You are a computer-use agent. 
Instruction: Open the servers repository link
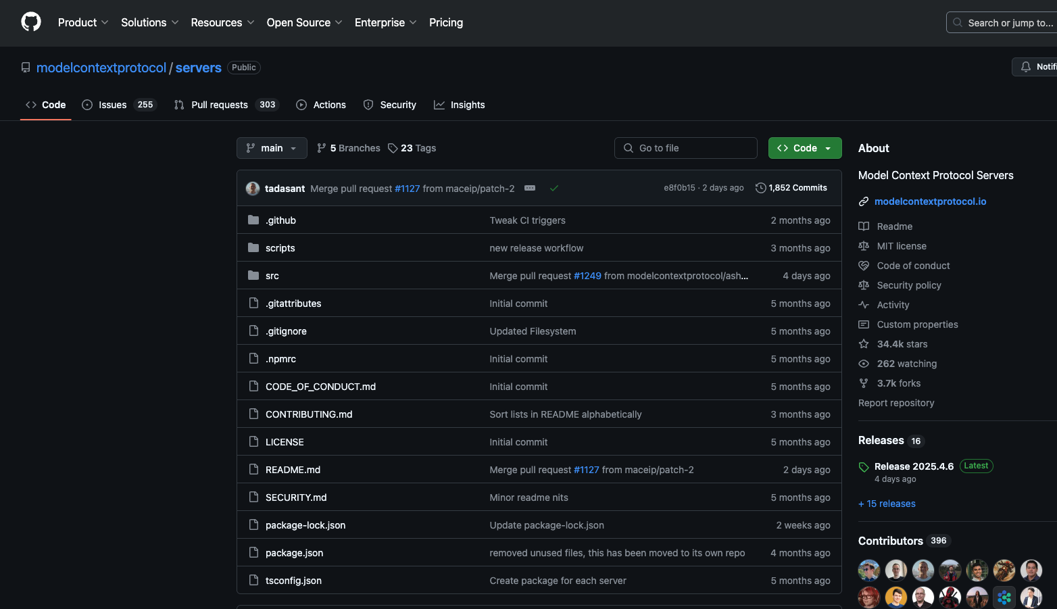[x=199, y=68]
